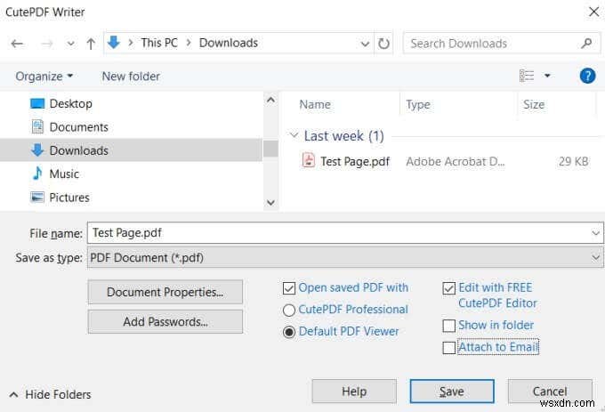Click the Documents folder icon
Viewport: 605px width, 412px height.
click(x=37, y=126)
